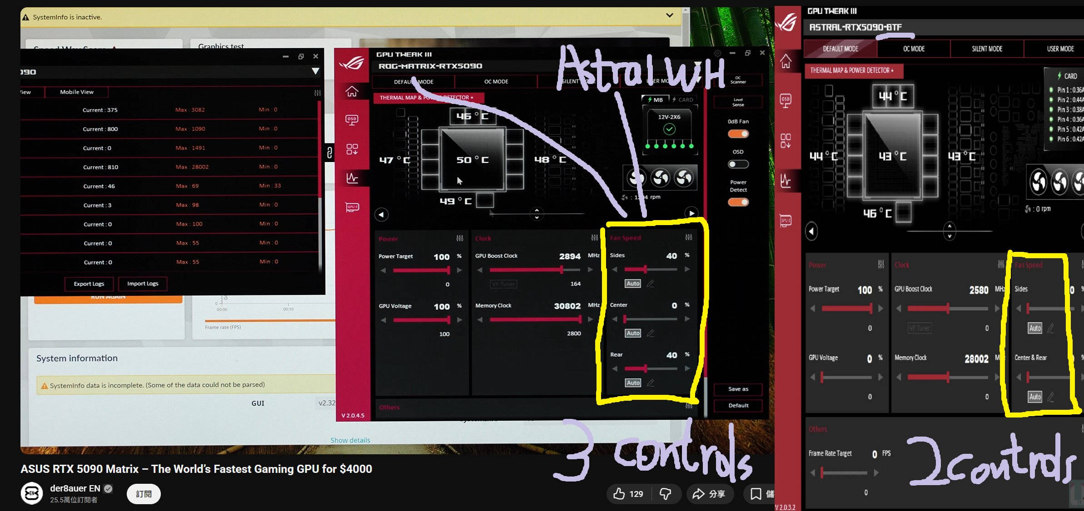Open Fan Speed panel settings sliders icon
Screen dimensions: 1084x511
688,237
